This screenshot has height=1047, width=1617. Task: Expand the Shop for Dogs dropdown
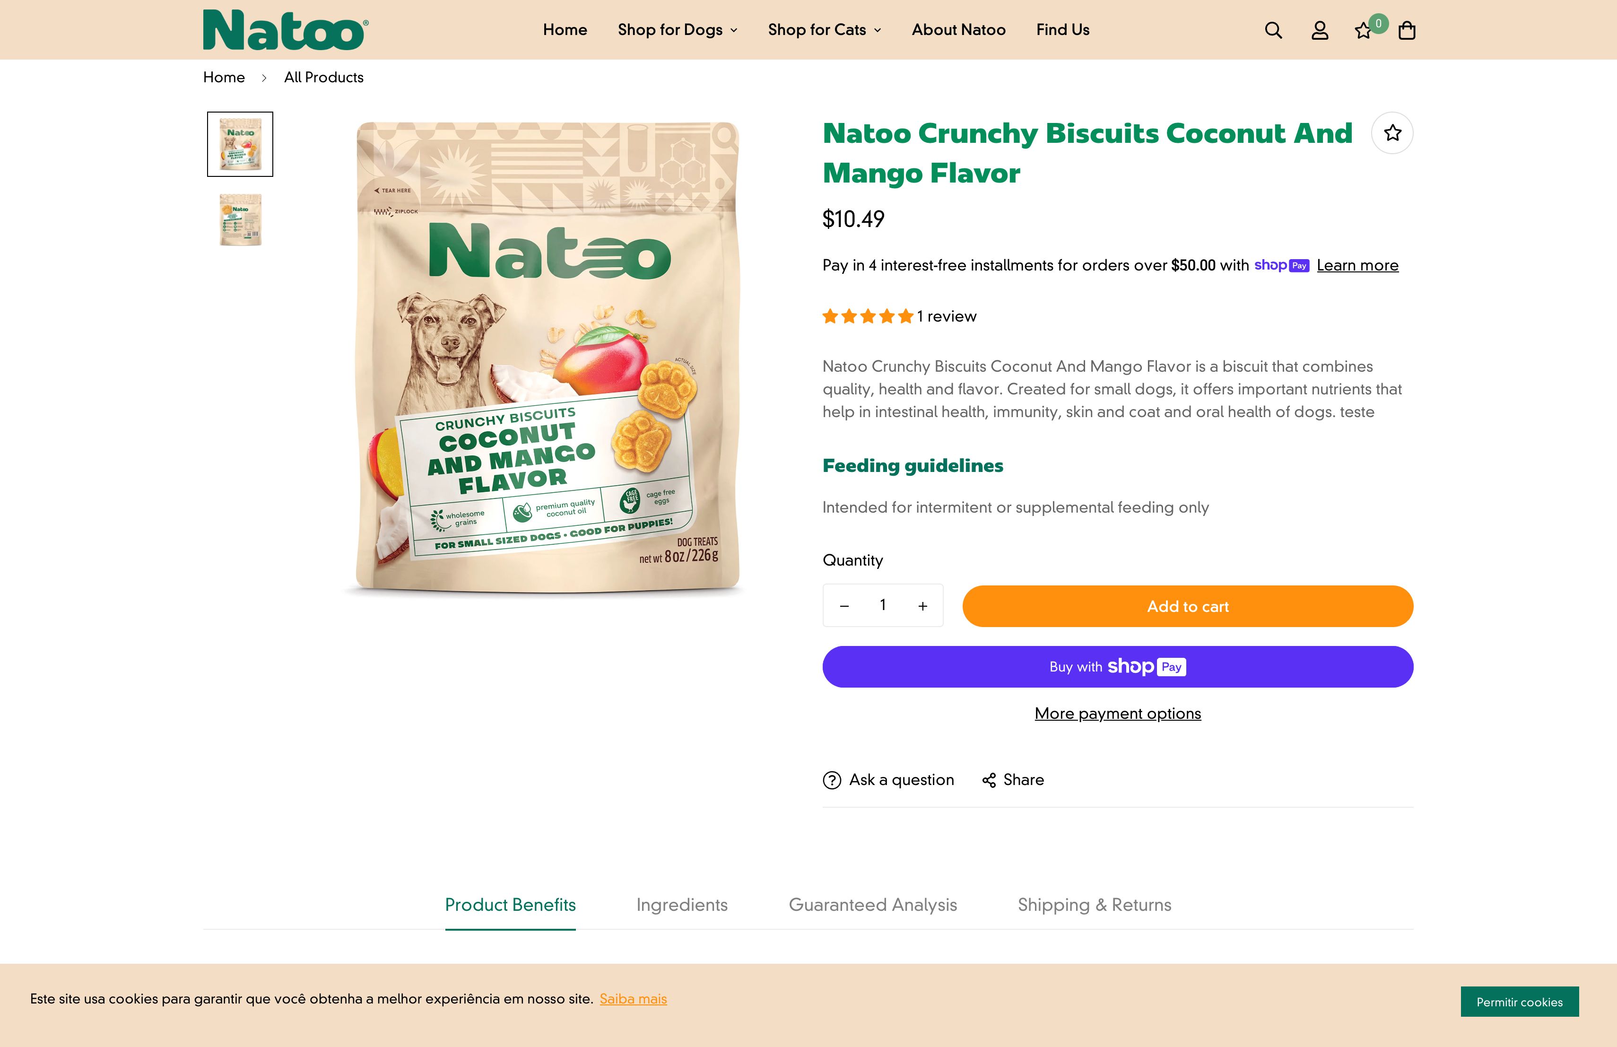tap(677, 30)
